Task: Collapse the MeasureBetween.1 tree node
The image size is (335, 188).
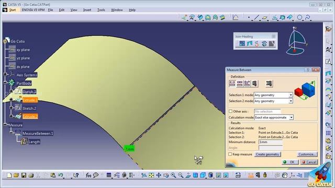Action: tap(11, 133)
